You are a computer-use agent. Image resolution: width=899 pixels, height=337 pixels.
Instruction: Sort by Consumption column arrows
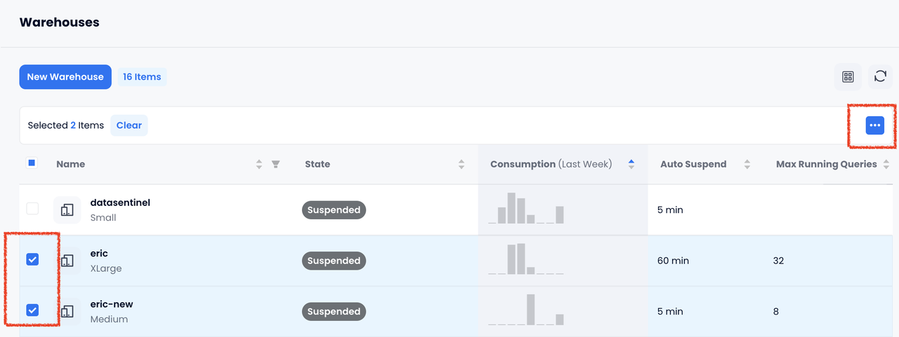tap(631, 165)
